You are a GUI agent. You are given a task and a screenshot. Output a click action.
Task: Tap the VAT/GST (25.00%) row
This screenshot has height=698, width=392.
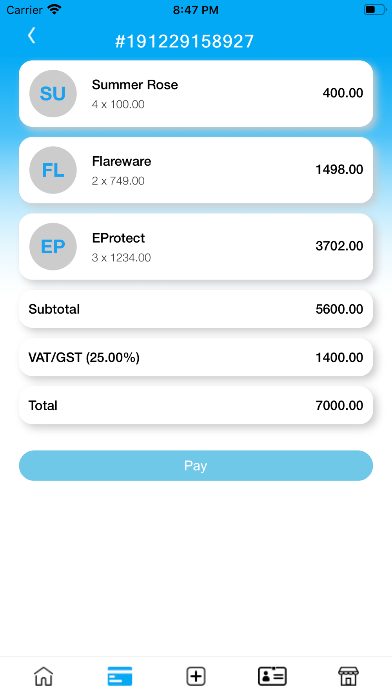click(196, 357)
